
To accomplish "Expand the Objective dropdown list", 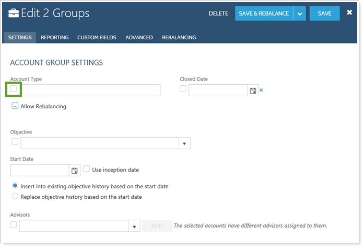I will [x=185, y=143].
